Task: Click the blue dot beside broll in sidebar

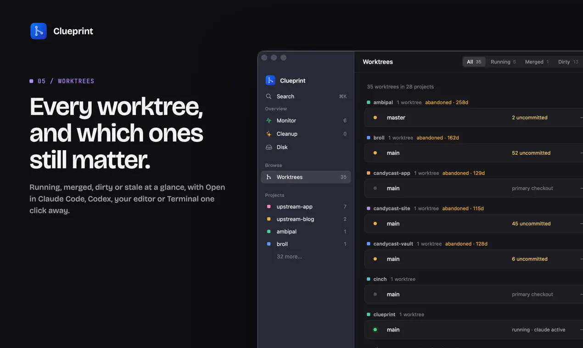Action: tap(269, 244)
